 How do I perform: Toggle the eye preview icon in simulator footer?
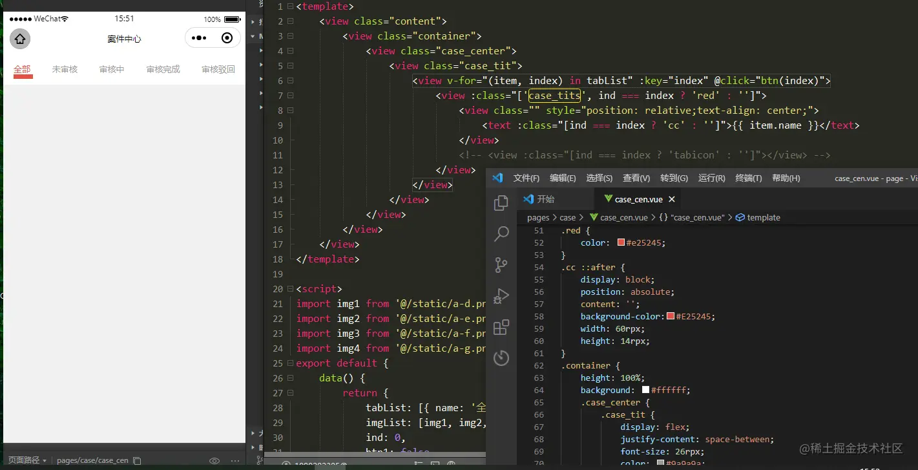214,461
